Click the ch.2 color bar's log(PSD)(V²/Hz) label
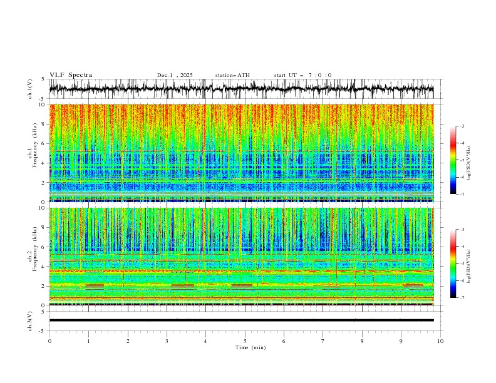Screen dimensions: 496x383 click(469, 266)
